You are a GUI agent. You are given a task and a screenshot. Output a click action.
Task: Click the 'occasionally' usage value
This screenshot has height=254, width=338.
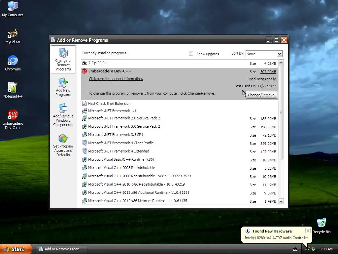(x=266, y=79)
